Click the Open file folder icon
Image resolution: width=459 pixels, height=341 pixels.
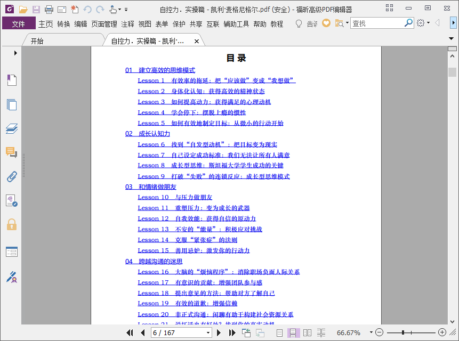[23, 10]
